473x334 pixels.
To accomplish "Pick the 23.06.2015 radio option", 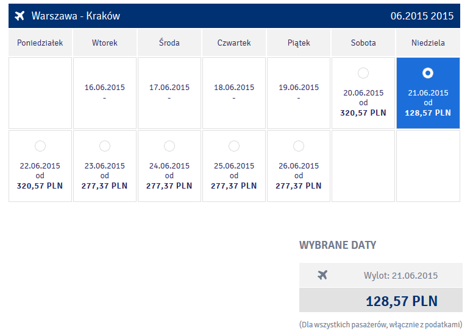I will pyautogui.click(x=105, y=146).
